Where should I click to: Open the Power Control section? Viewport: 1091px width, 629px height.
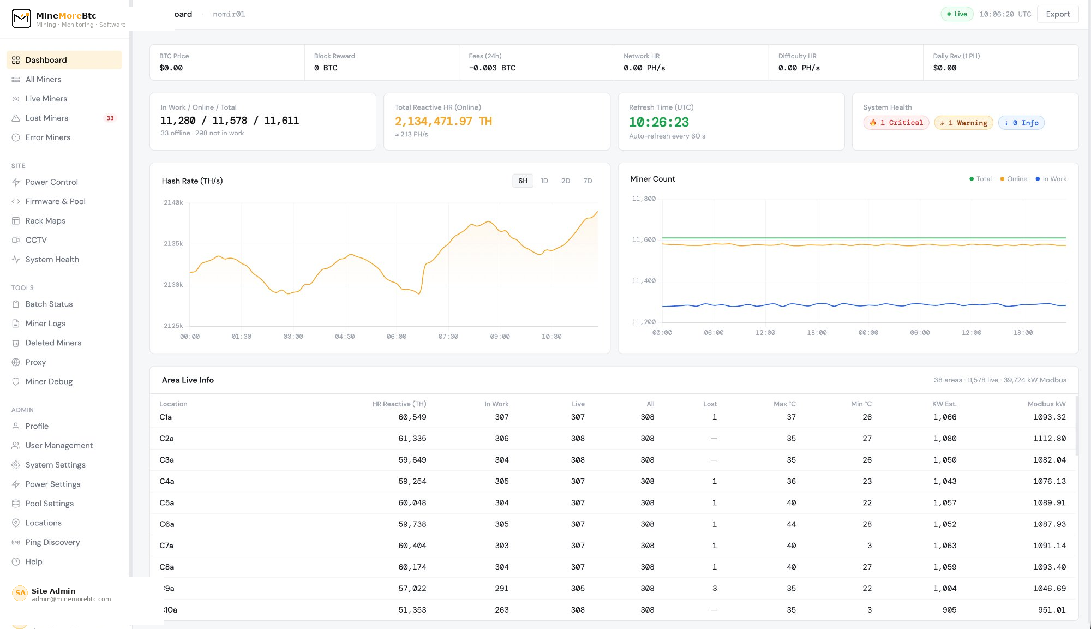coord(52,182)
